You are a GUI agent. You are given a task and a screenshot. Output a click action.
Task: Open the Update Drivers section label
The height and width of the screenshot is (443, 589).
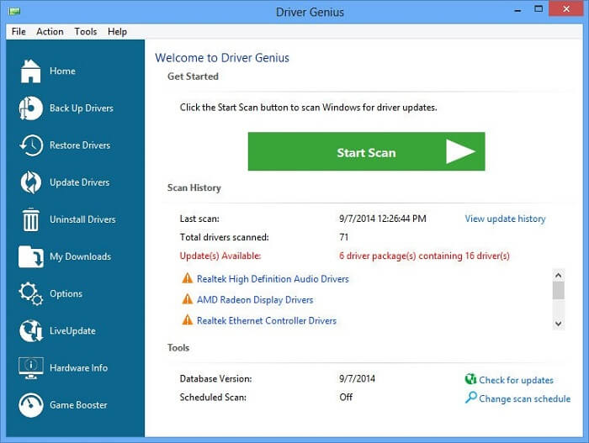click(x=80, y=182)
